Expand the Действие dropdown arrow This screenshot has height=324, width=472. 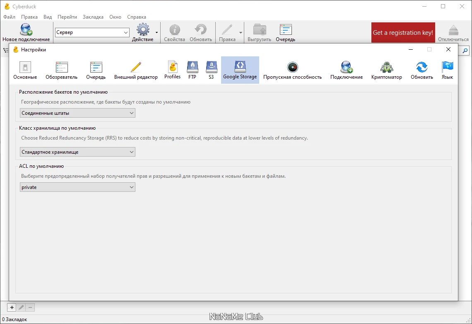[x=157, y=32]
